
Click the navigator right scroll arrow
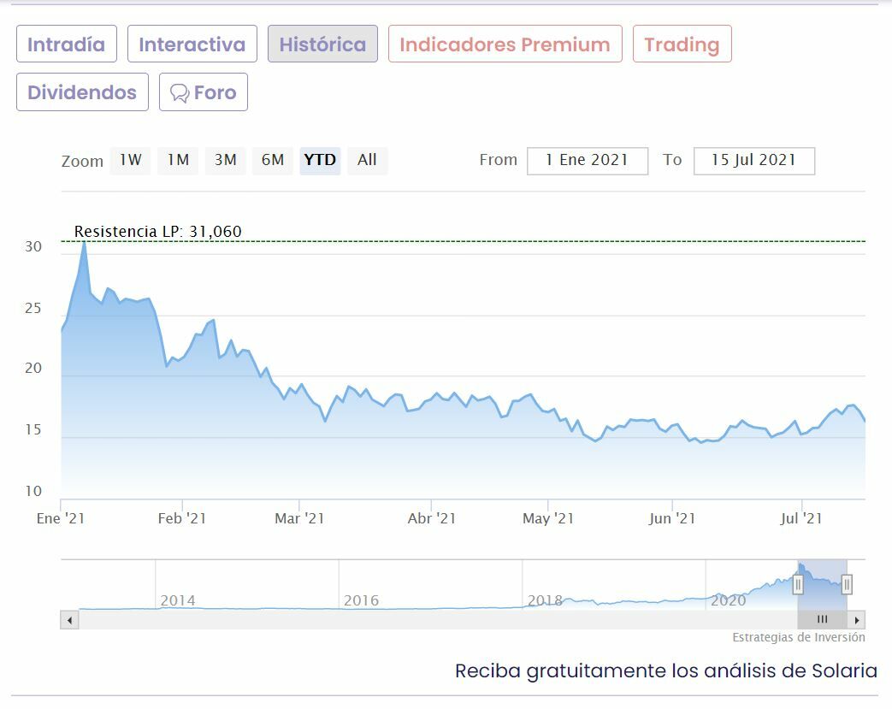[x=857, y=619]
